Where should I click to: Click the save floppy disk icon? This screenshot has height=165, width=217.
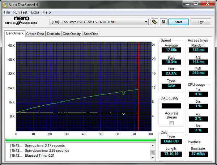tap(163, 22)
